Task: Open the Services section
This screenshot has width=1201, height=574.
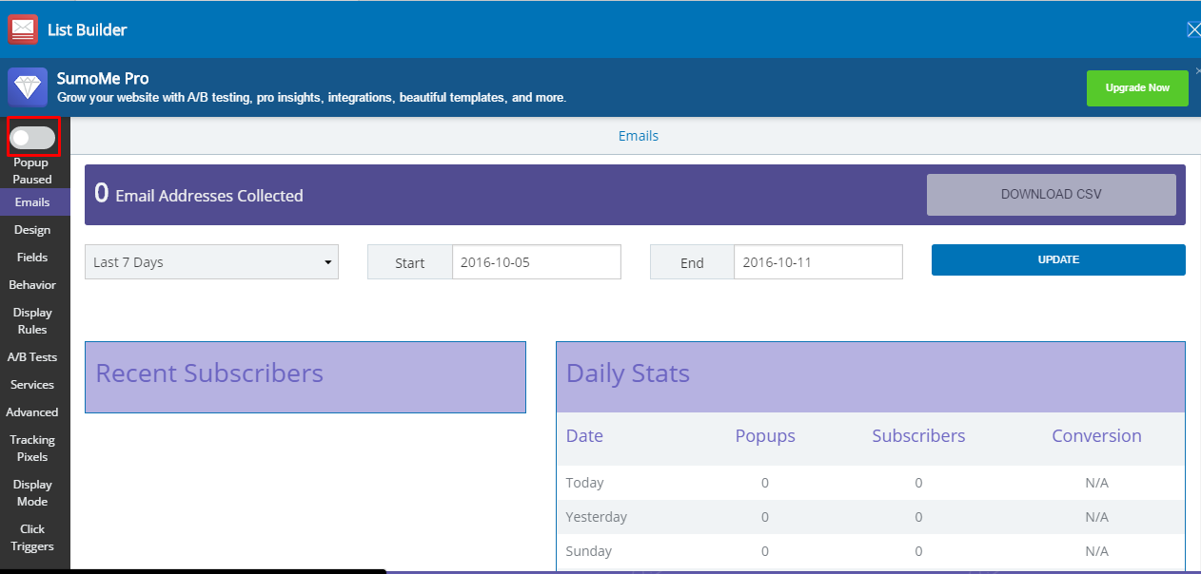Action: [x=32, y=385]
